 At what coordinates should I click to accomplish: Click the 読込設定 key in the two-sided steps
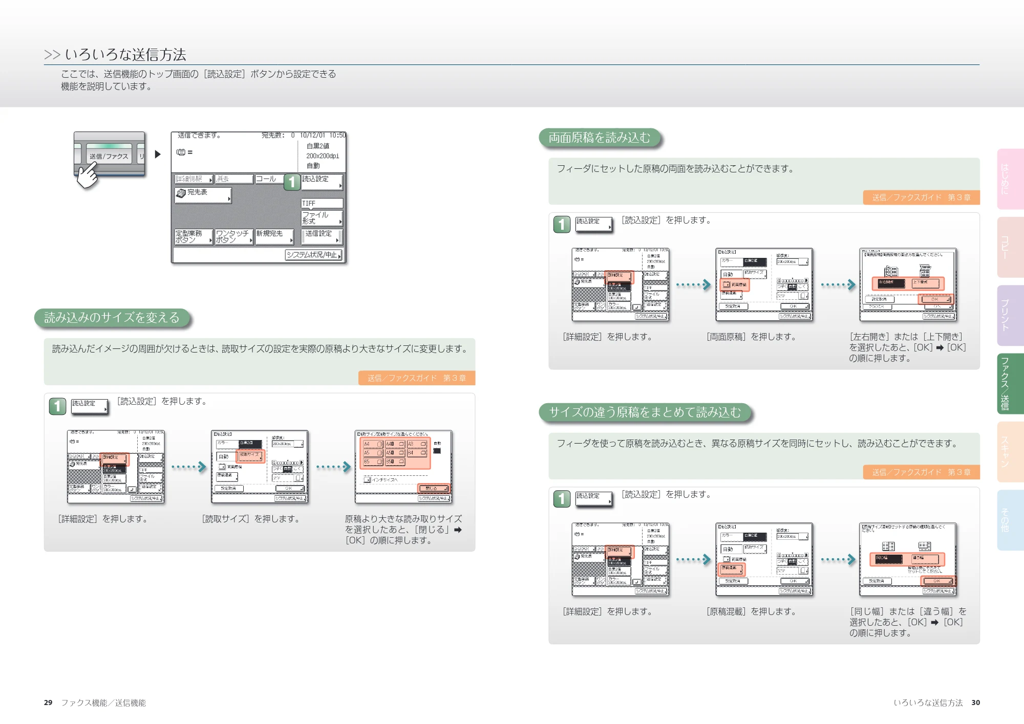pos(594,224)
